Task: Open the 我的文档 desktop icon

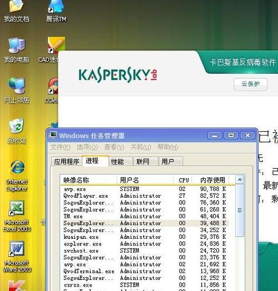Action: (x=16, y=11)
